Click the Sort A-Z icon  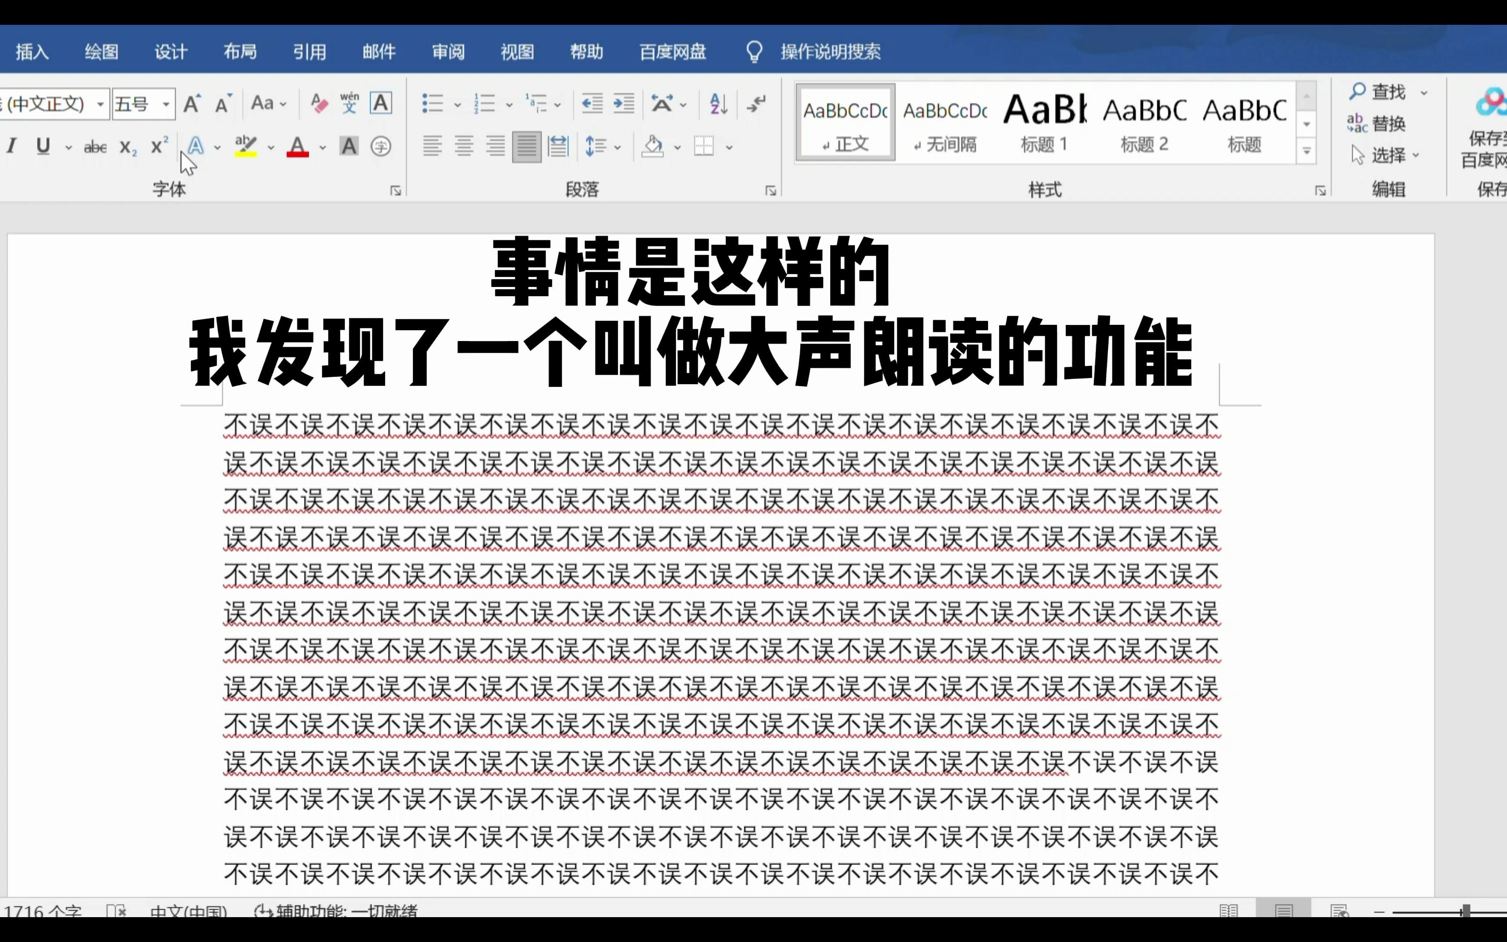tap(718, 103)
